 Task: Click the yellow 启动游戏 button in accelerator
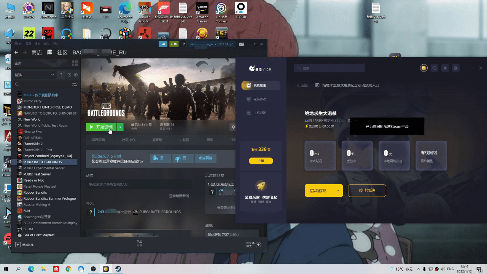[x=318, y=191]
